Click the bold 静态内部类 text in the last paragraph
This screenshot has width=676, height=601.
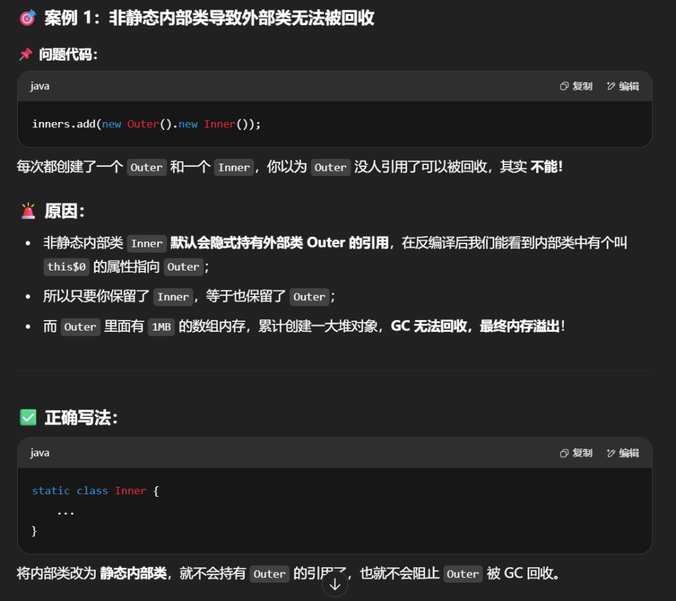click(133, 573)
